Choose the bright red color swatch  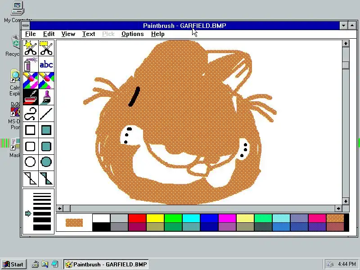coord(137,218)
